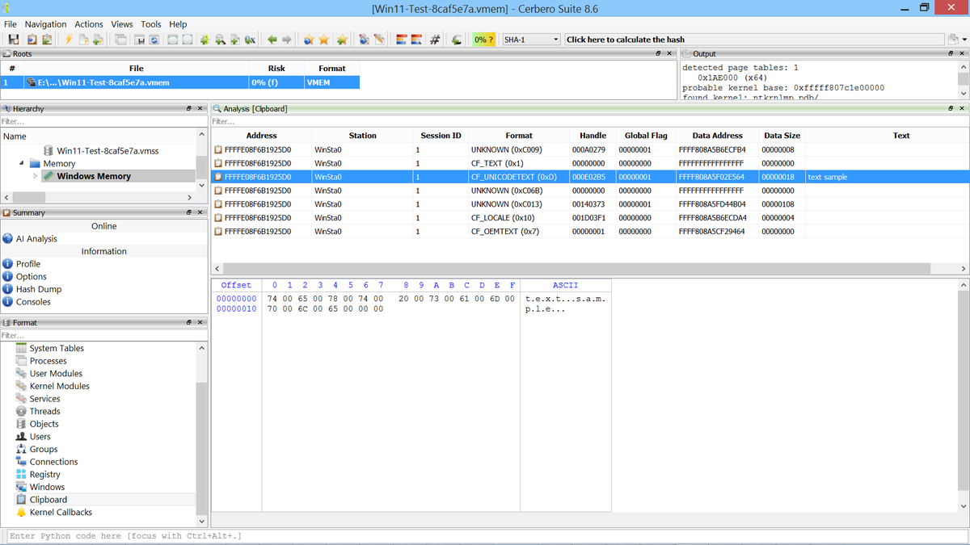Image resolution: width=970 pixels, height=545 pixels.
Task: Open the Tools menu
Action: (x=151, y=24)
